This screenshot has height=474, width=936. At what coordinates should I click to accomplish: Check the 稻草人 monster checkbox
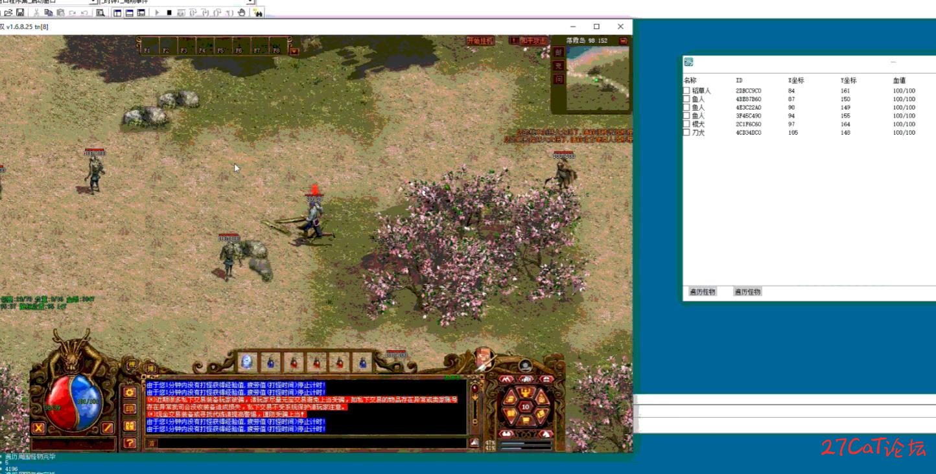point(686,91)
